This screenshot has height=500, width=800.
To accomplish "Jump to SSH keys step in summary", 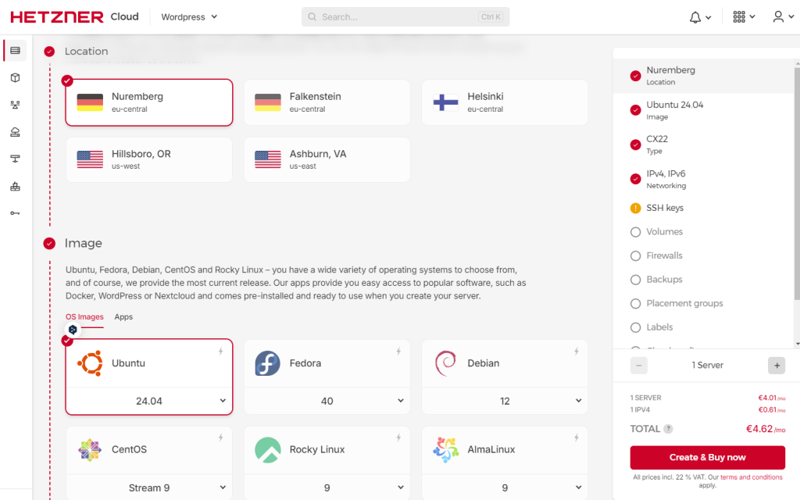I will (664, 208).
